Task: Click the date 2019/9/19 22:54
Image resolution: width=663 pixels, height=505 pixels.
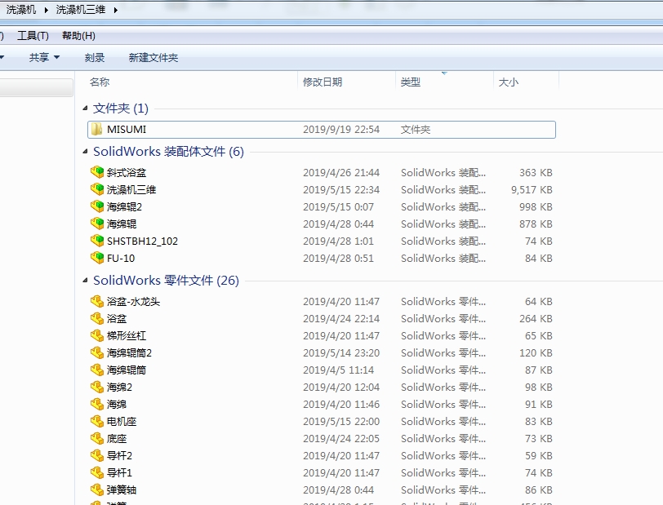Action: pos(341,130)
